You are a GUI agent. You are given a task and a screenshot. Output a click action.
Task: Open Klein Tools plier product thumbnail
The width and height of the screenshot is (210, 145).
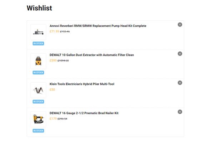pyautogui.click(x=38, y=90)
